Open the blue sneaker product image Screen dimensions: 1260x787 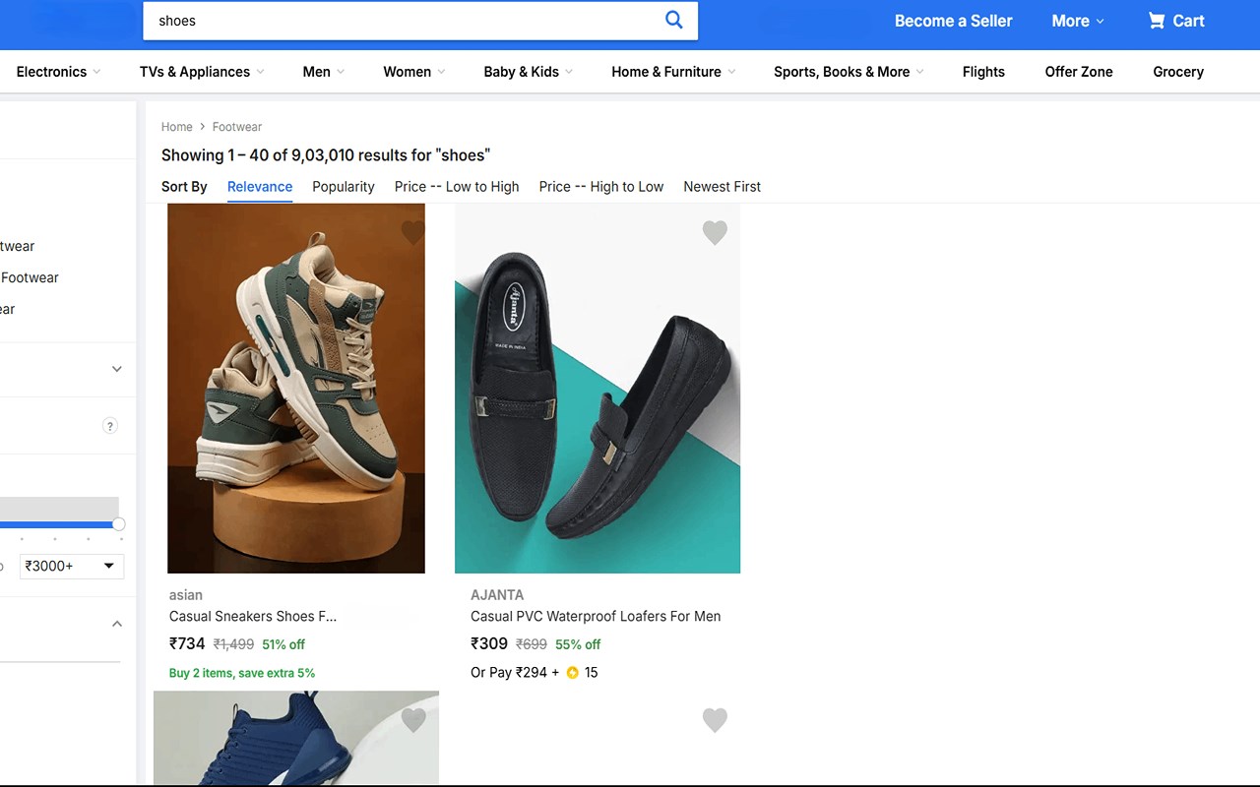[296, 737]
